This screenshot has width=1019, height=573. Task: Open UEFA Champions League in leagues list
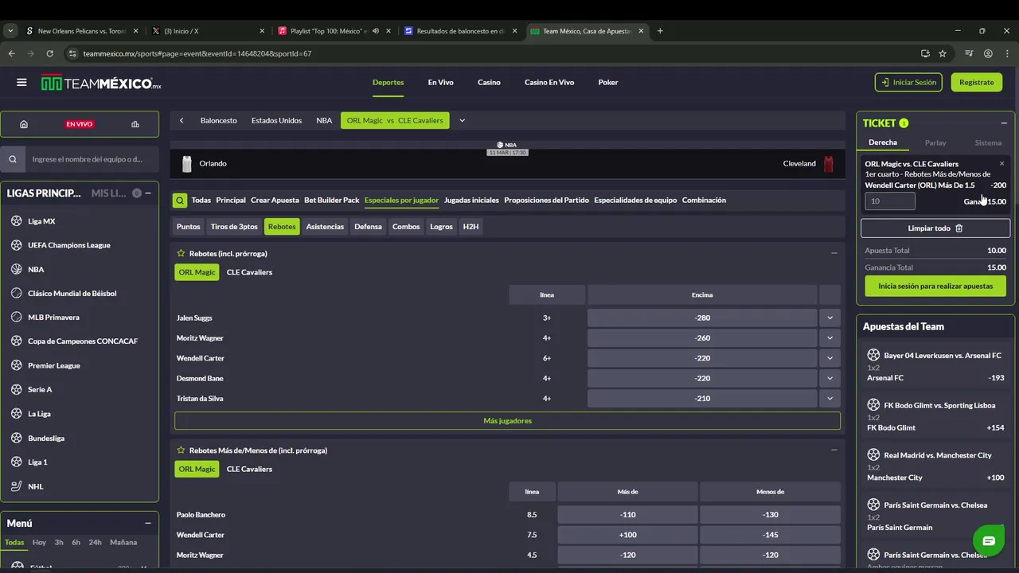click(x=69, y=245)
